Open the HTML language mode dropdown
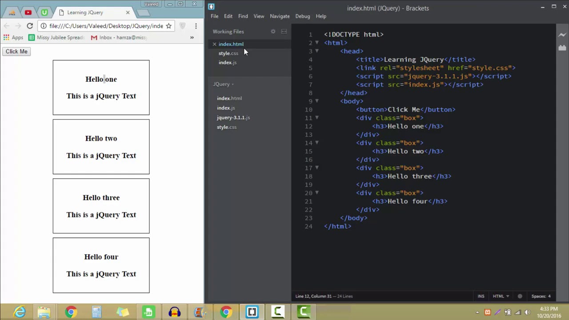Viewport: 569px width, 320px height. [501, 296]
